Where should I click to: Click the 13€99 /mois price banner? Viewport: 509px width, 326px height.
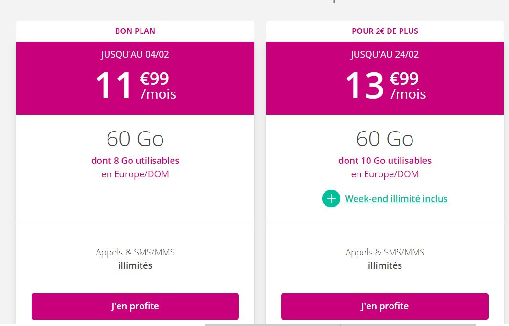pyautogui.click(x=385, y=86)
